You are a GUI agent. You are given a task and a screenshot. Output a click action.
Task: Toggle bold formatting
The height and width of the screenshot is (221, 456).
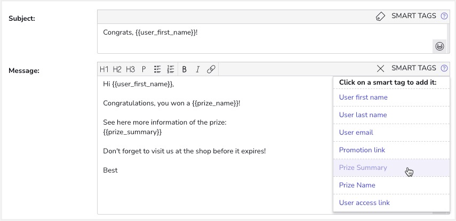185,69
